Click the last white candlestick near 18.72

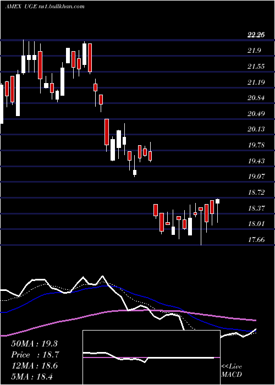click(x=218, y=211)
